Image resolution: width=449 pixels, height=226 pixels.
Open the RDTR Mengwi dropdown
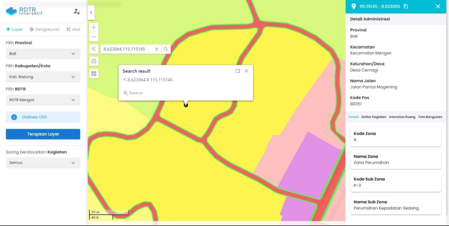(x=43, y=100)
